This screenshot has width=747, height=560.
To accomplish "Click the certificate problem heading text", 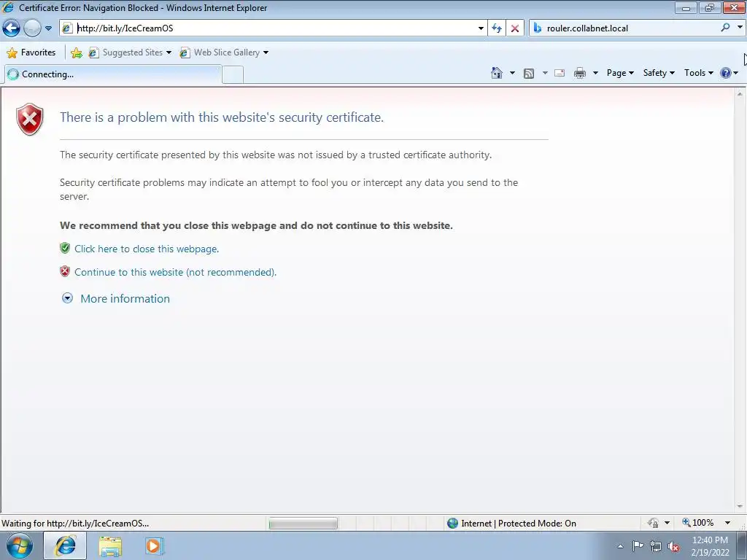I will coord(222,117).
